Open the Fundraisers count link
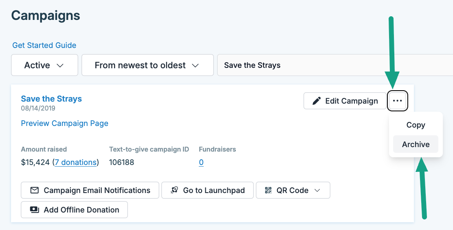 201,163
